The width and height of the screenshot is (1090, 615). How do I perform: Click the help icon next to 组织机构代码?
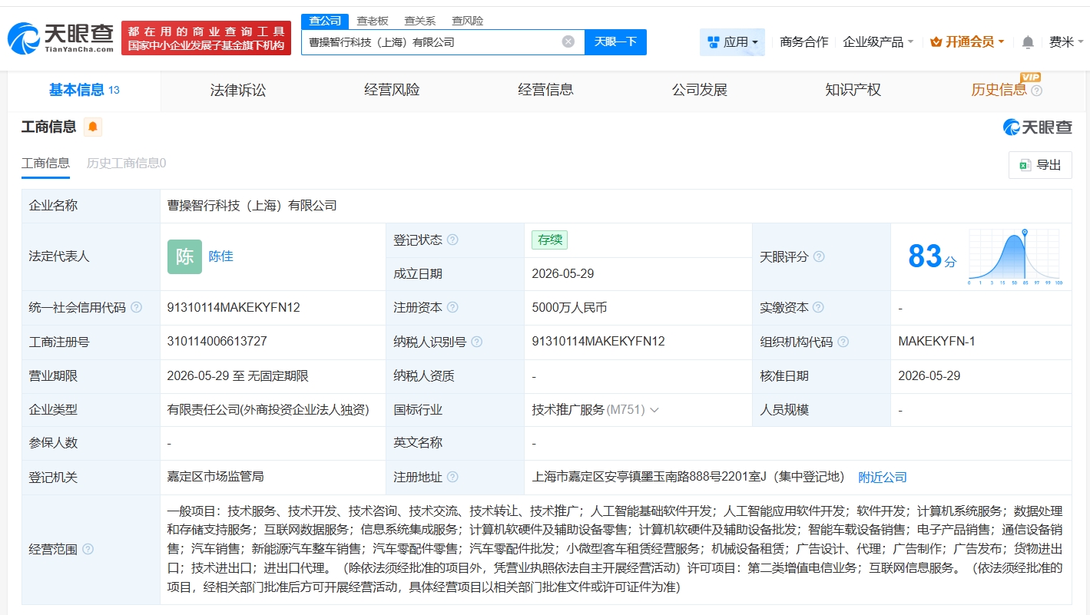pyautogui.click(x=843, y=342)
